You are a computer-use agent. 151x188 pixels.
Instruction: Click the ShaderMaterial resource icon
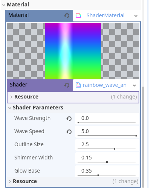tap(78, 16)
